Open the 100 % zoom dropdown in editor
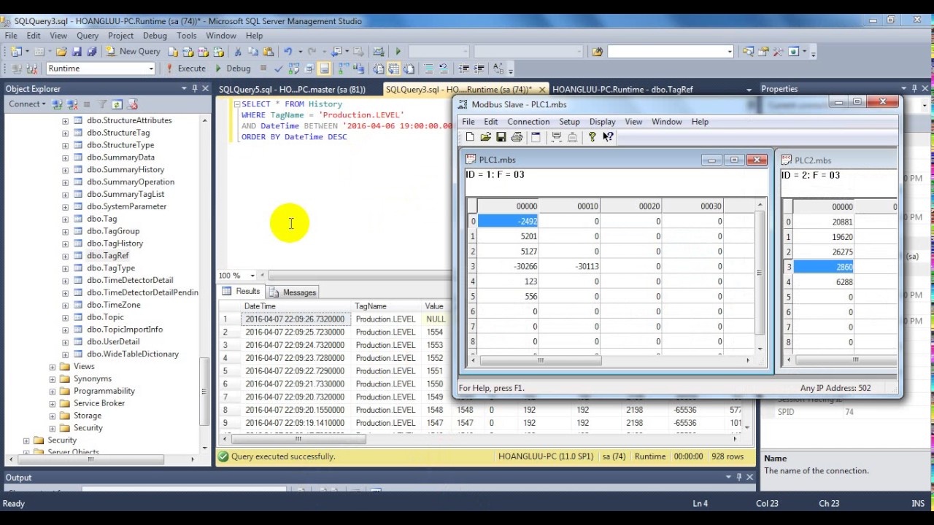 (x=252, y=276)
